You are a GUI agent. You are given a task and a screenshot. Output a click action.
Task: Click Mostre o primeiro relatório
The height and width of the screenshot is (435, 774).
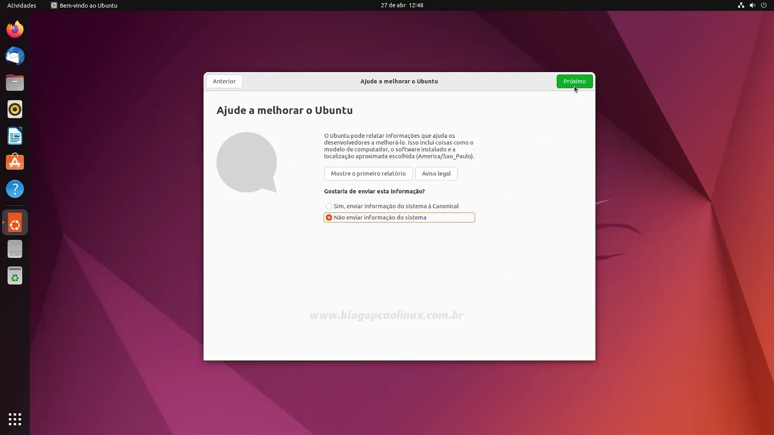pos(368,174)
